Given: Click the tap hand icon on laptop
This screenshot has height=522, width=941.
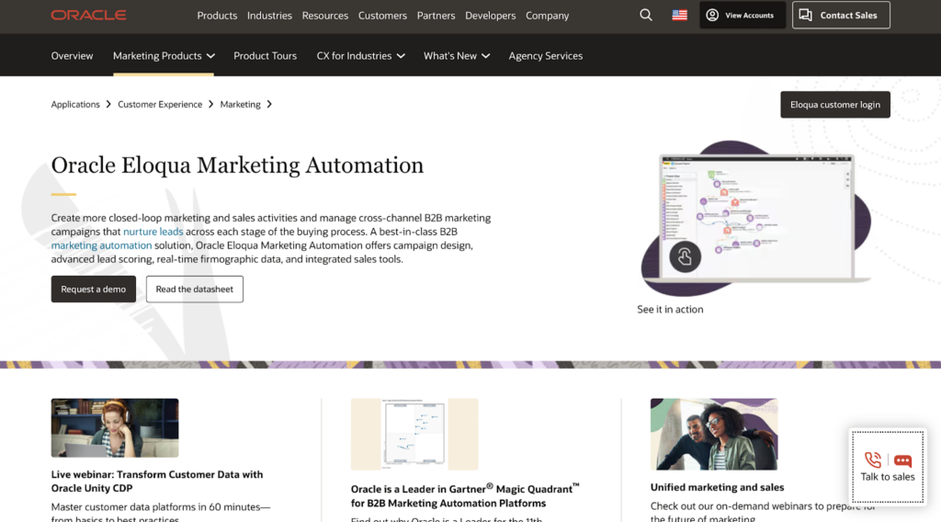Looking at the screenshot, I should 685,256.
